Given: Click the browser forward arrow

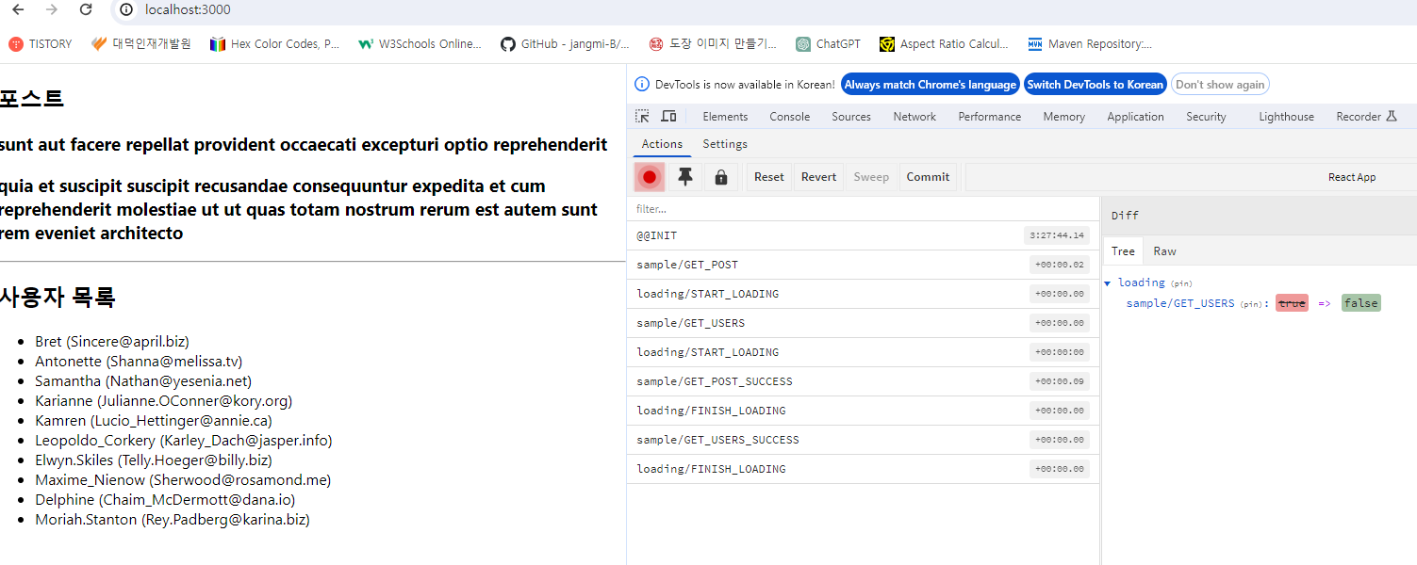Looking at the screenshot, I should pos(52,9).
